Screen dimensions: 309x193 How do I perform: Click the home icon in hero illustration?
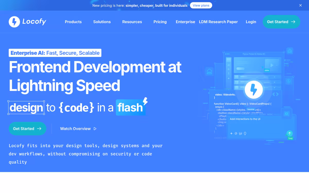click(290, 51)
